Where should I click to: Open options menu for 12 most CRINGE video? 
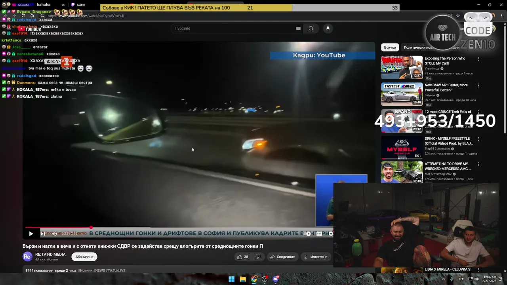tap(478, 112)
